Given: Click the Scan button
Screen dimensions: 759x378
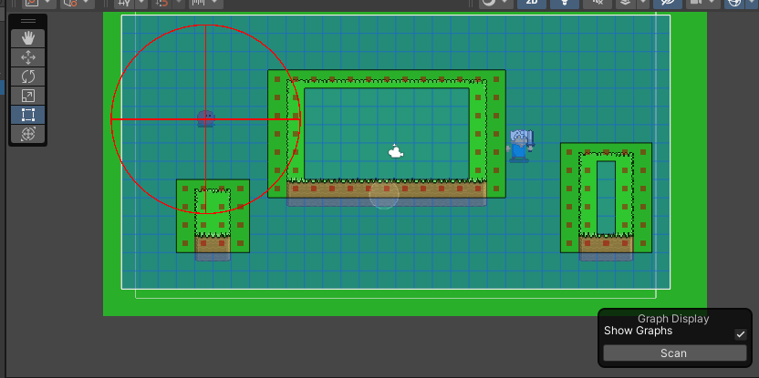Looking at the screenshot, I should 674,353.
